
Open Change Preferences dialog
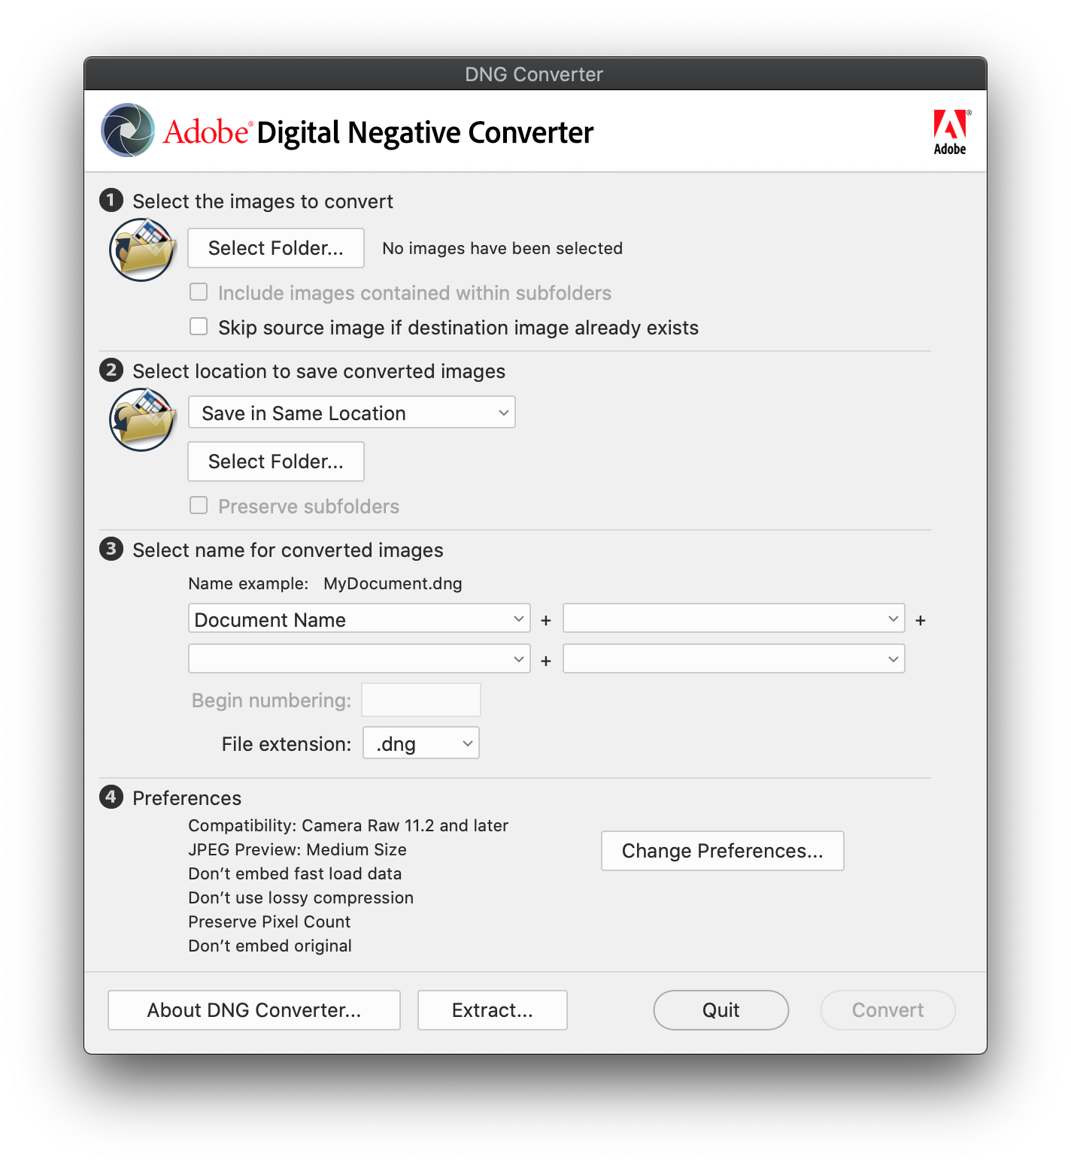722,851
